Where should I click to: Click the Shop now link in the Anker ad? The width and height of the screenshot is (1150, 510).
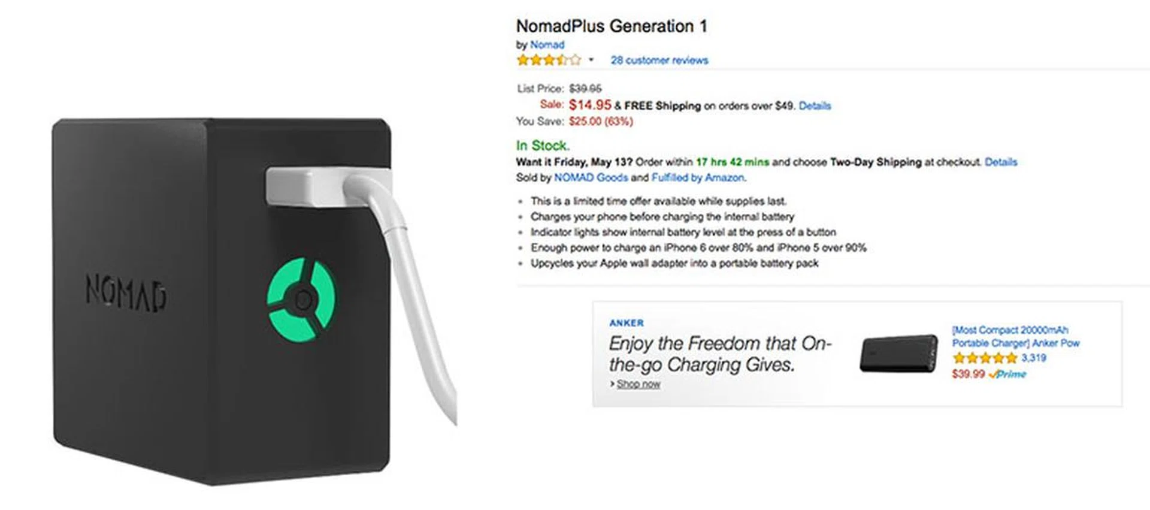pos(638,384)
